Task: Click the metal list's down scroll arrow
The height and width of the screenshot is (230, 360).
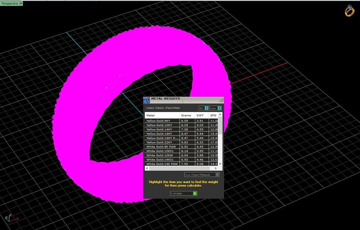Action: 220,164
